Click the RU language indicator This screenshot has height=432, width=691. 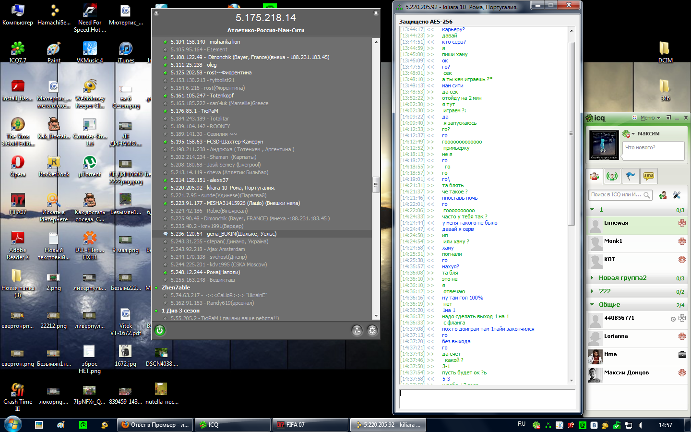click(x=522, y=424)
